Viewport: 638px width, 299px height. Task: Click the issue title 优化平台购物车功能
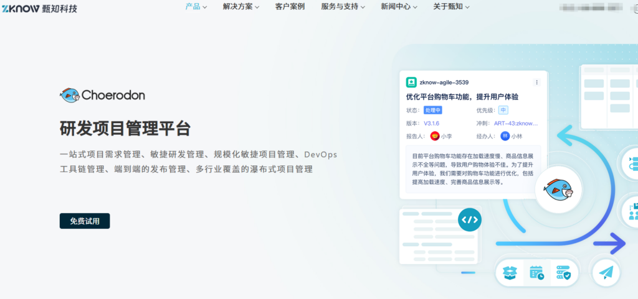[x=462, y=96]
